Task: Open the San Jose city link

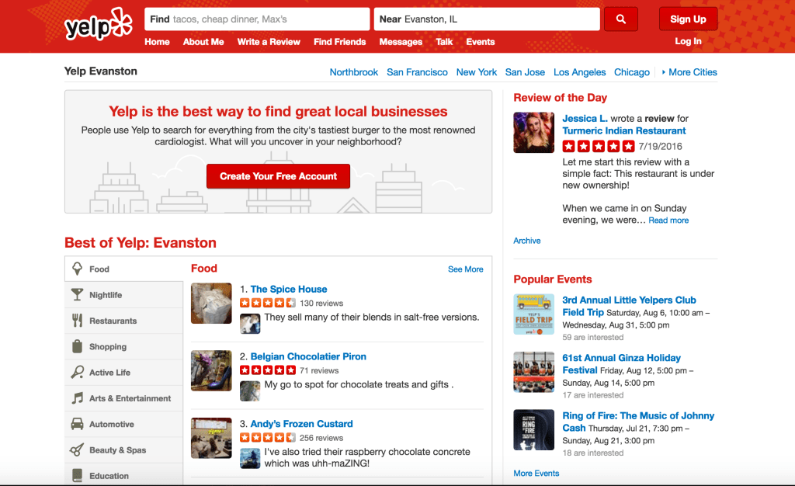Action: (x=525, y=72)
